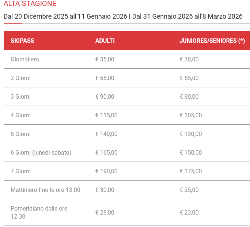Click the adult 7 Giorni price € 190,00
The image size is (250, 227).
tap(106, 171)
